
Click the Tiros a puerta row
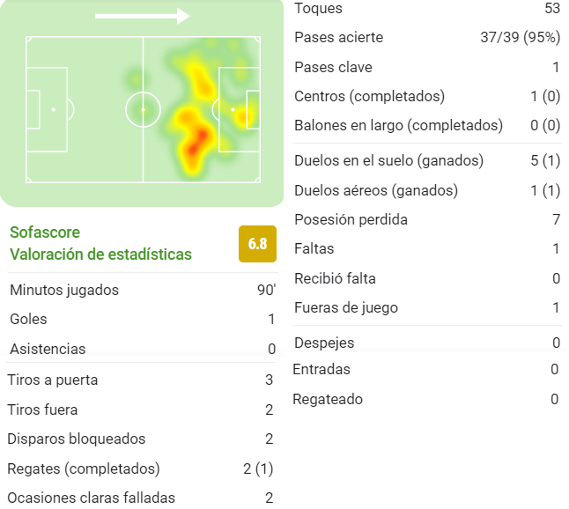[x=140, y=380]
